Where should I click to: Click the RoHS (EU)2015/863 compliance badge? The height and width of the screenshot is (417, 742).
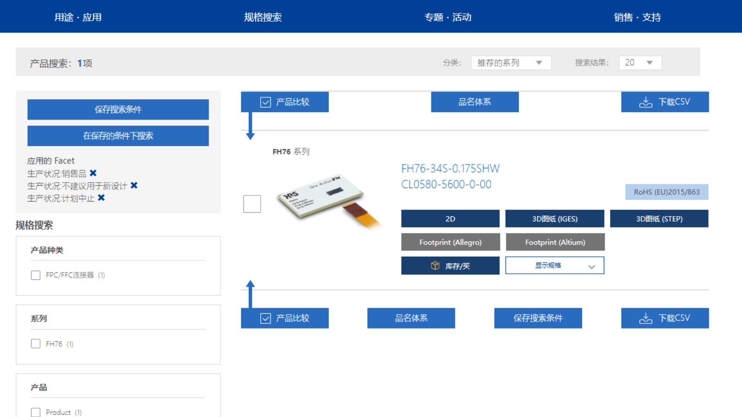[x=666, y=192]
